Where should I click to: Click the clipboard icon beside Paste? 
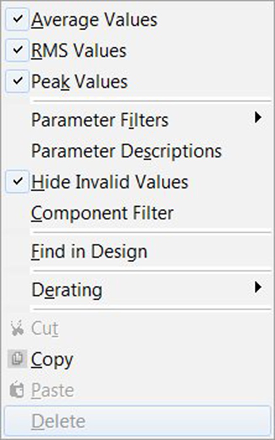(x=17, y=390)
